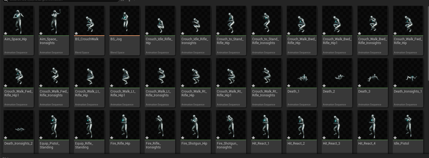Screen dimensions: 429x158
Task: Select Crouch_Walk_Fwd_Rifle_Hip1 thumbnail
Action: pyautogui.click(x=18, y=73)
